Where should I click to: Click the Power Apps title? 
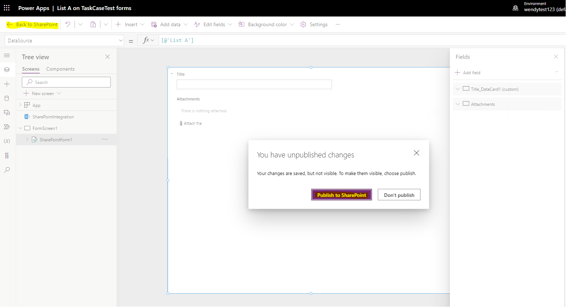pos(34,8)
